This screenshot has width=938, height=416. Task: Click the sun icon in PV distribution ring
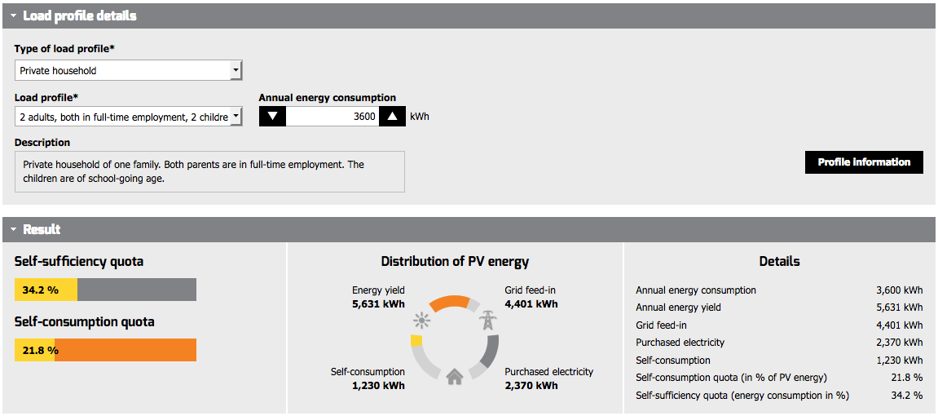(422, 322)
